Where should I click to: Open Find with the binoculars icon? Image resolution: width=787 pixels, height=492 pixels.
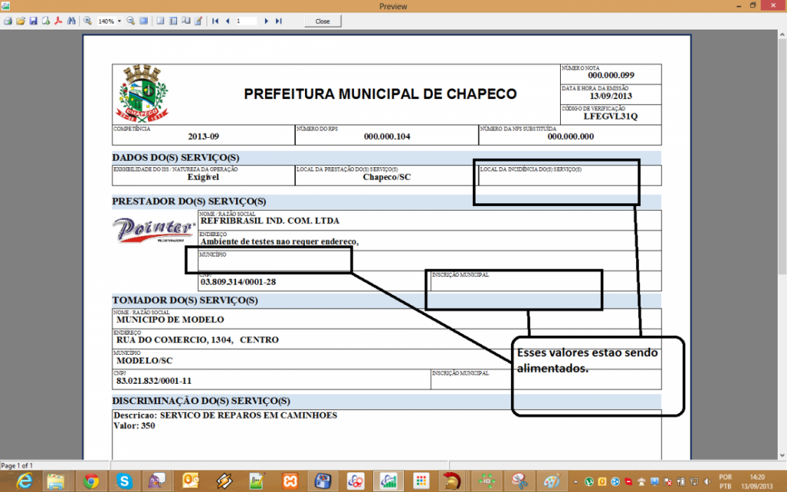71,21
